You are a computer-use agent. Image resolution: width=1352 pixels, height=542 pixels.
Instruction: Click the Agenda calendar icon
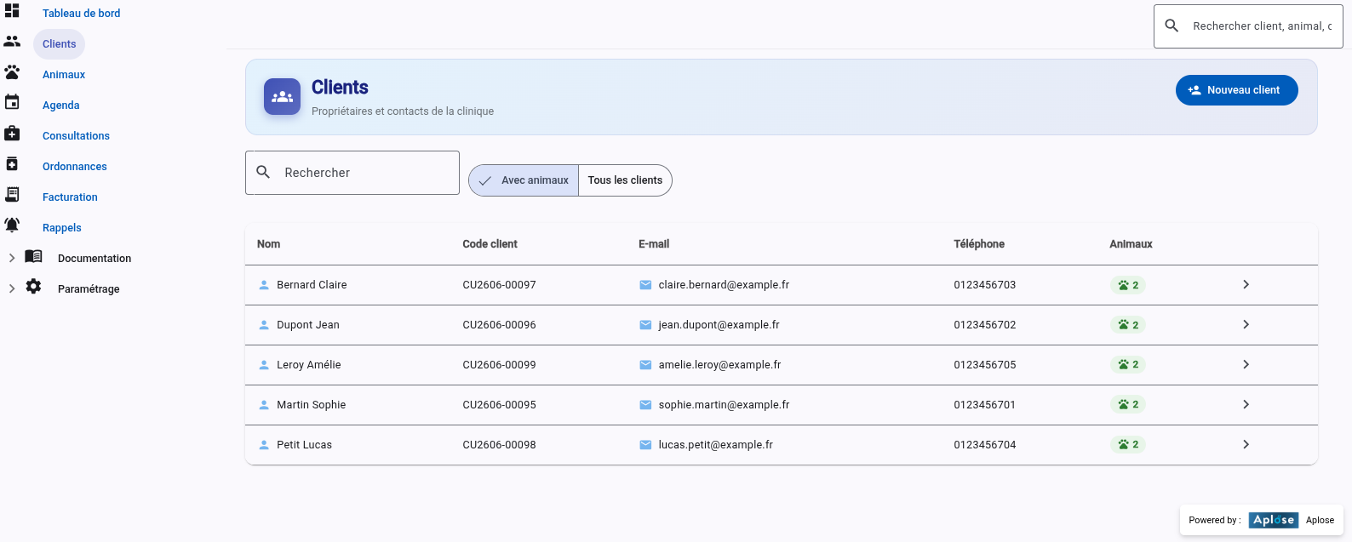pyautogui.click(x=12, y=102)
